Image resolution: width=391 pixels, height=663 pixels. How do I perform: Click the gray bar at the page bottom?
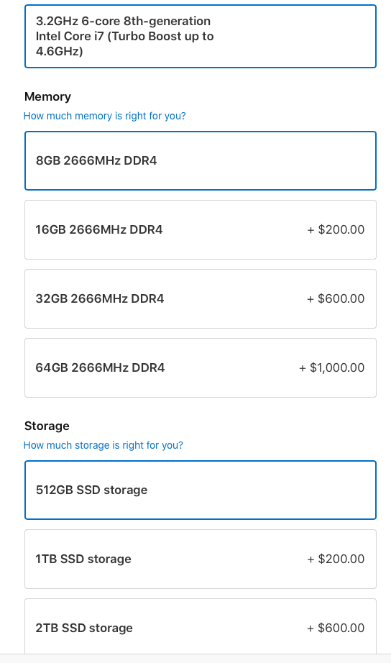point(195,659)
